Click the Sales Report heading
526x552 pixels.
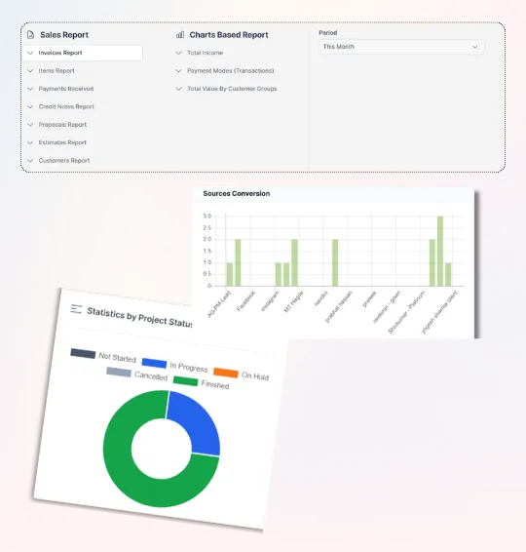tap(64, 35)
